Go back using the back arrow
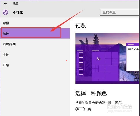The width and height of the screenshot is (140, 116). tap(5, 3)
